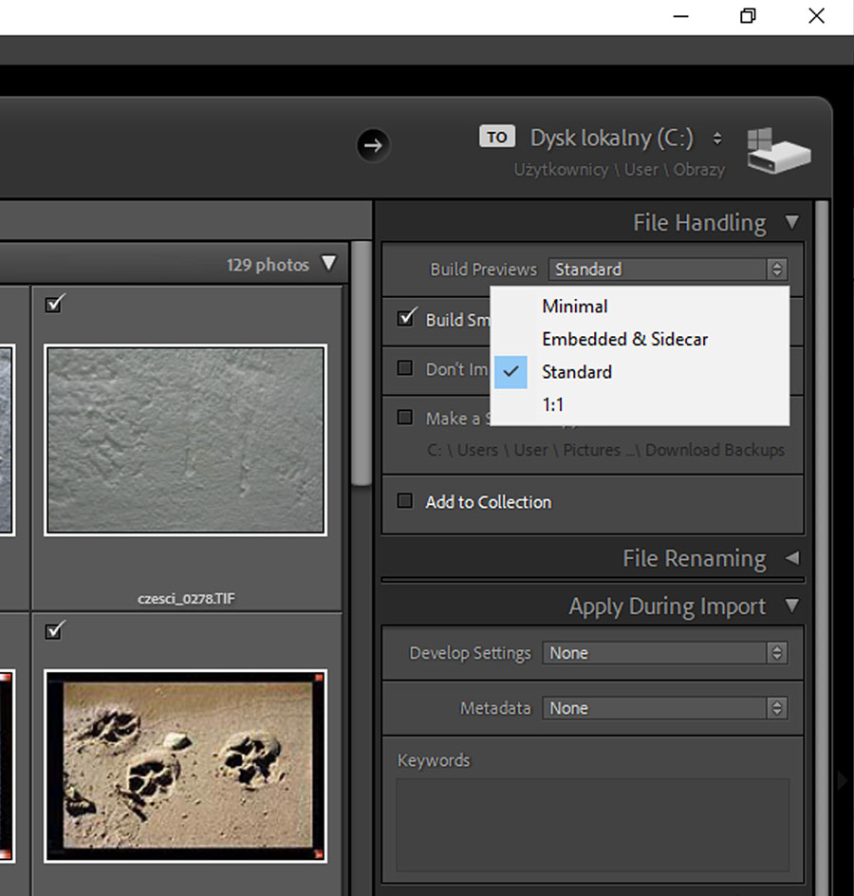Choose Embedded & Sidecar preview option
The height and width of the screenshot is (896, 854).
coord(624,339)
